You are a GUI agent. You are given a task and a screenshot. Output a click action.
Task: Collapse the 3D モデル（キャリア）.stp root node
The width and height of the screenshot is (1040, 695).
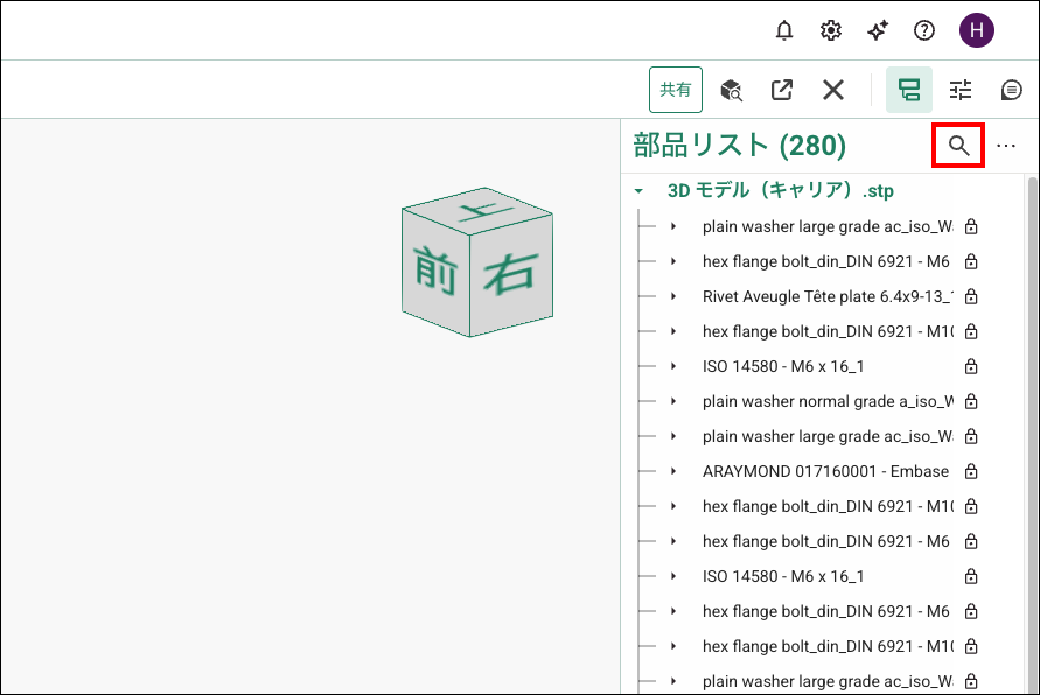point(639,191)
